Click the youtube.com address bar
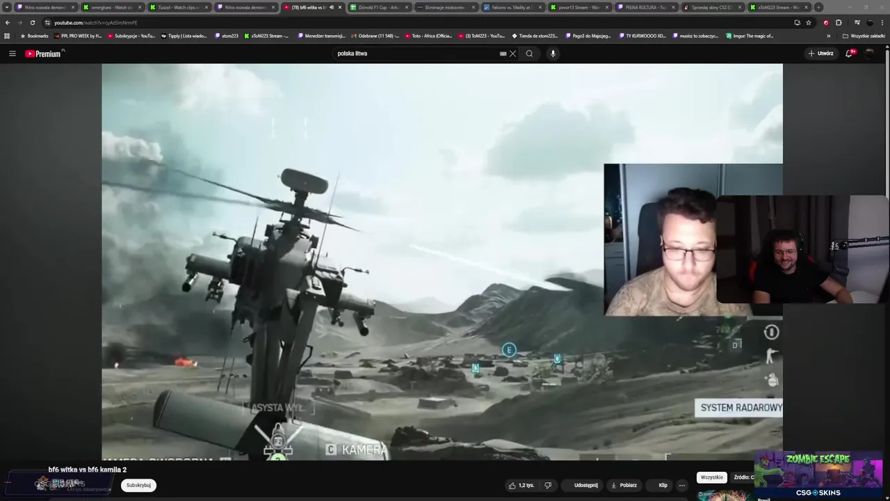This screenshot has height=501, width=890. pos(417,22)
